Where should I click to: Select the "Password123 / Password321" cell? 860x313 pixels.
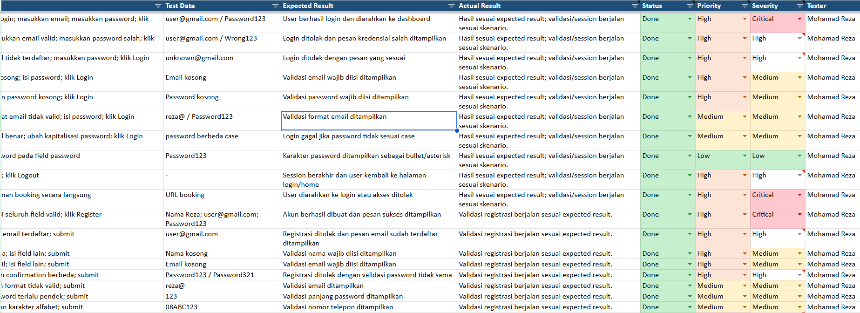[x=222, y=275]
